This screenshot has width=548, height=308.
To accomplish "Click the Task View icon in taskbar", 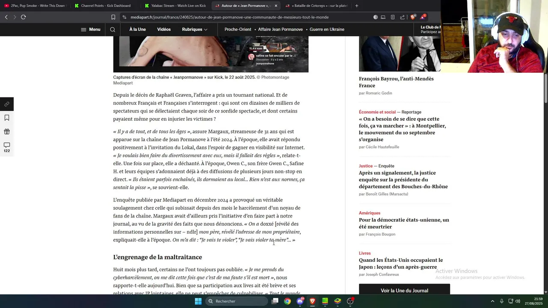I will pyautogui.click(x=275, y=301).
